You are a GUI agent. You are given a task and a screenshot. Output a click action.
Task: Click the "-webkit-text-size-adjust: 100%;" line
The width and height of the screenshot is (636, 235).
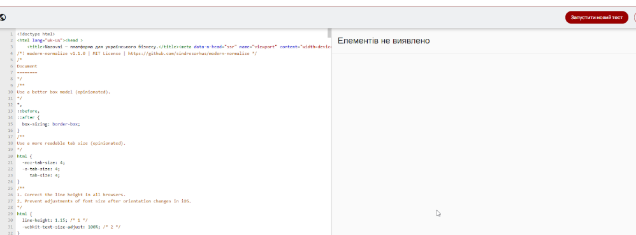[x=71, y=227]
